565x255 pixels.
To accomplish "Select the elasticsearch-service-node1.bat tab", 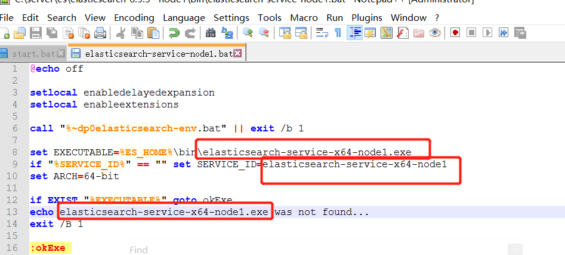I will (156, 54).
